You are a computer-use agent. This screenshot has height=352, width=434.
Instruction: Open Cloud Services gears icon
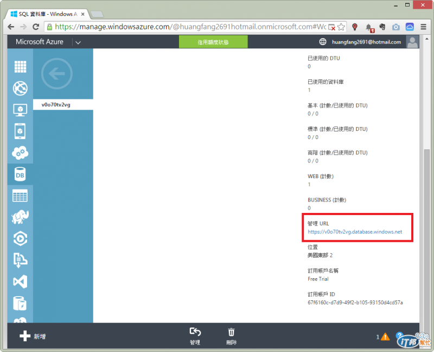tap(20, 153)
